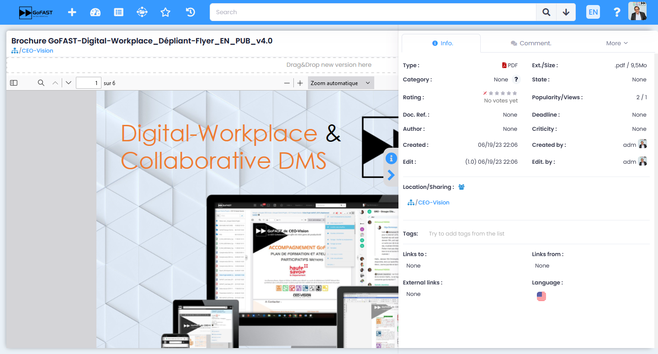Open help question mark icon

[x=617, y=12]
